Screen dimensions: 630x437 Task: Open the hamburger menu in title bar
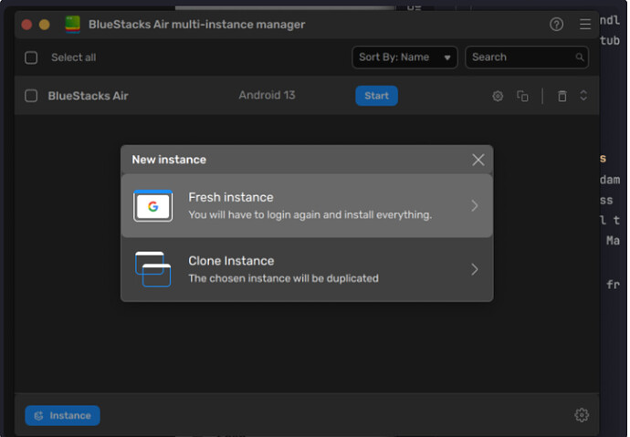click(585, 25)
